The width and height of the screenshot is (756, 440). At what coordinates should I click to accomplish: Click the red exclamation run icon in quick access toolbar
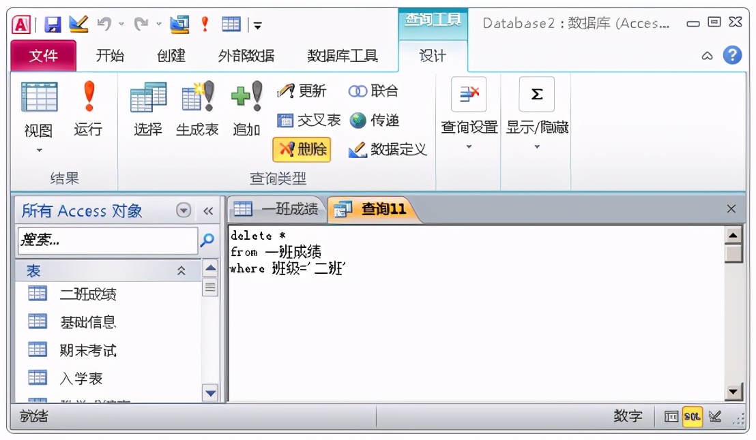coord(205,24)
